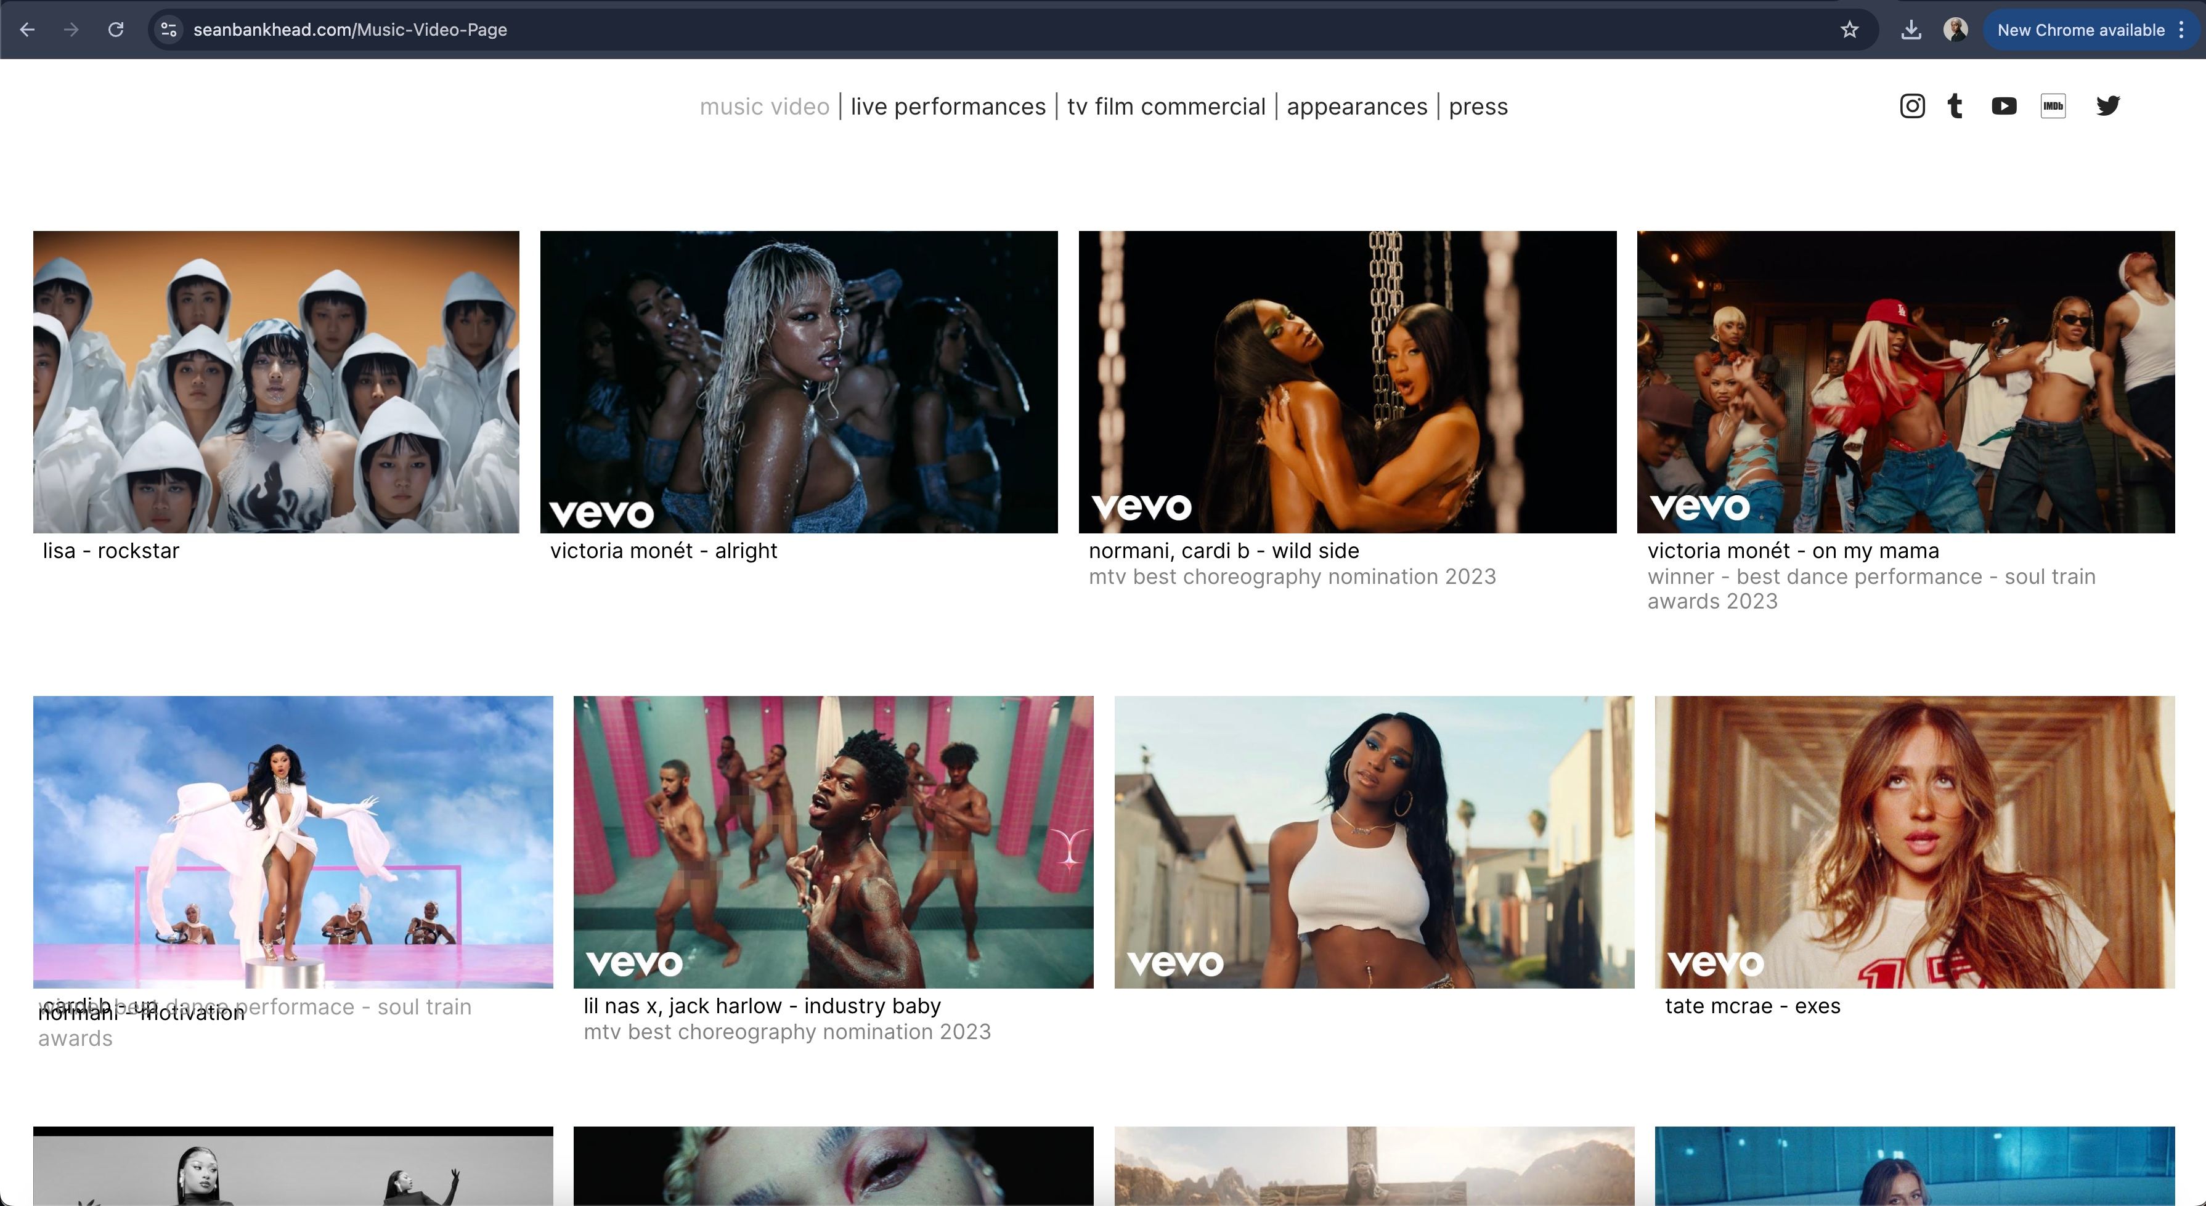The image size is (2206, 1206).
Task: View site information icon in address bar
Action: click(x=169, y=30)
